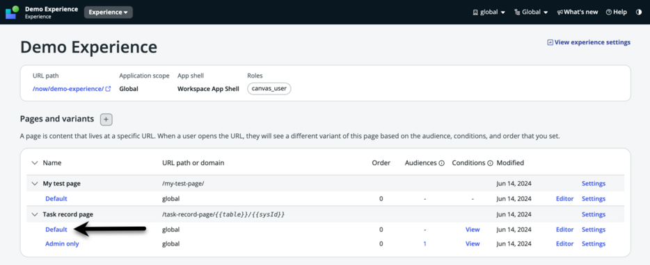This screenshot has height=265, width=650.
Task: Open Editor for My test page Default variant
Action: click(564, 199)
